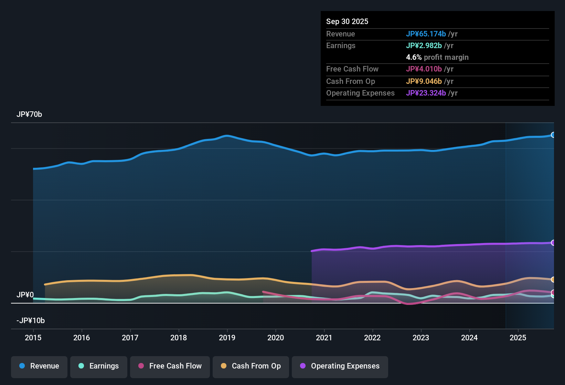565x385 pixels.
Task: Click the pink Free Cash Flow dot
Action: [141, 366]
